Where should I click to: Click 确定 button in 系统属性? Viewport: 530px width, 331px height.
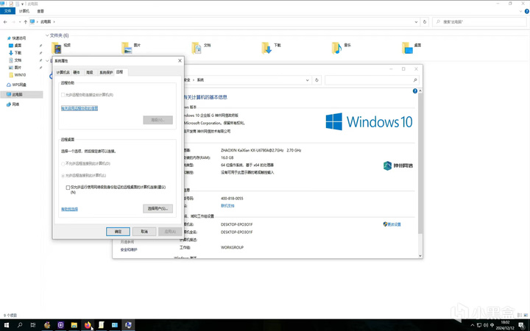tap(118, 232)
